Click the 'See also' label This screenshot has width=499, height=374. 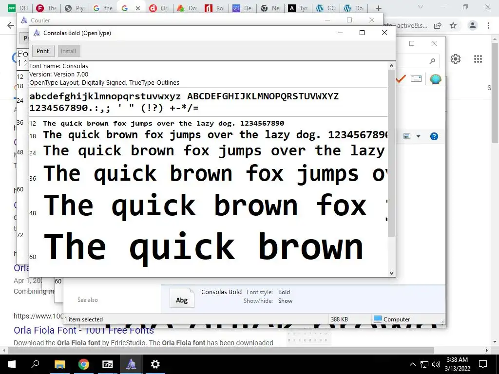88,300
